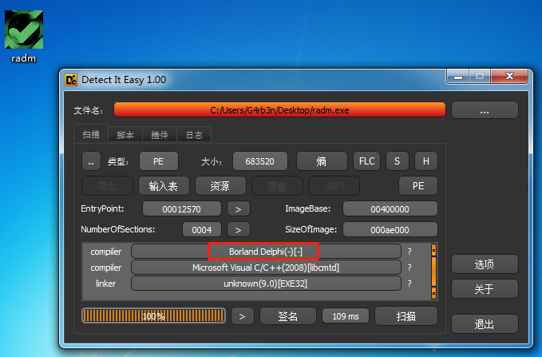Expand the arrow next to EntryPoint value
The height and width of the screenshot is (357, 542).
click(238, 209)
